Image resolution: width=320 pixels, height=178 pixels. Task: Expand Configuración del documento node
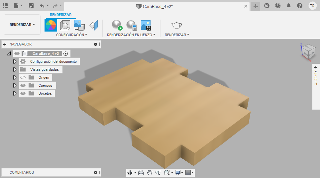(15, 61)
